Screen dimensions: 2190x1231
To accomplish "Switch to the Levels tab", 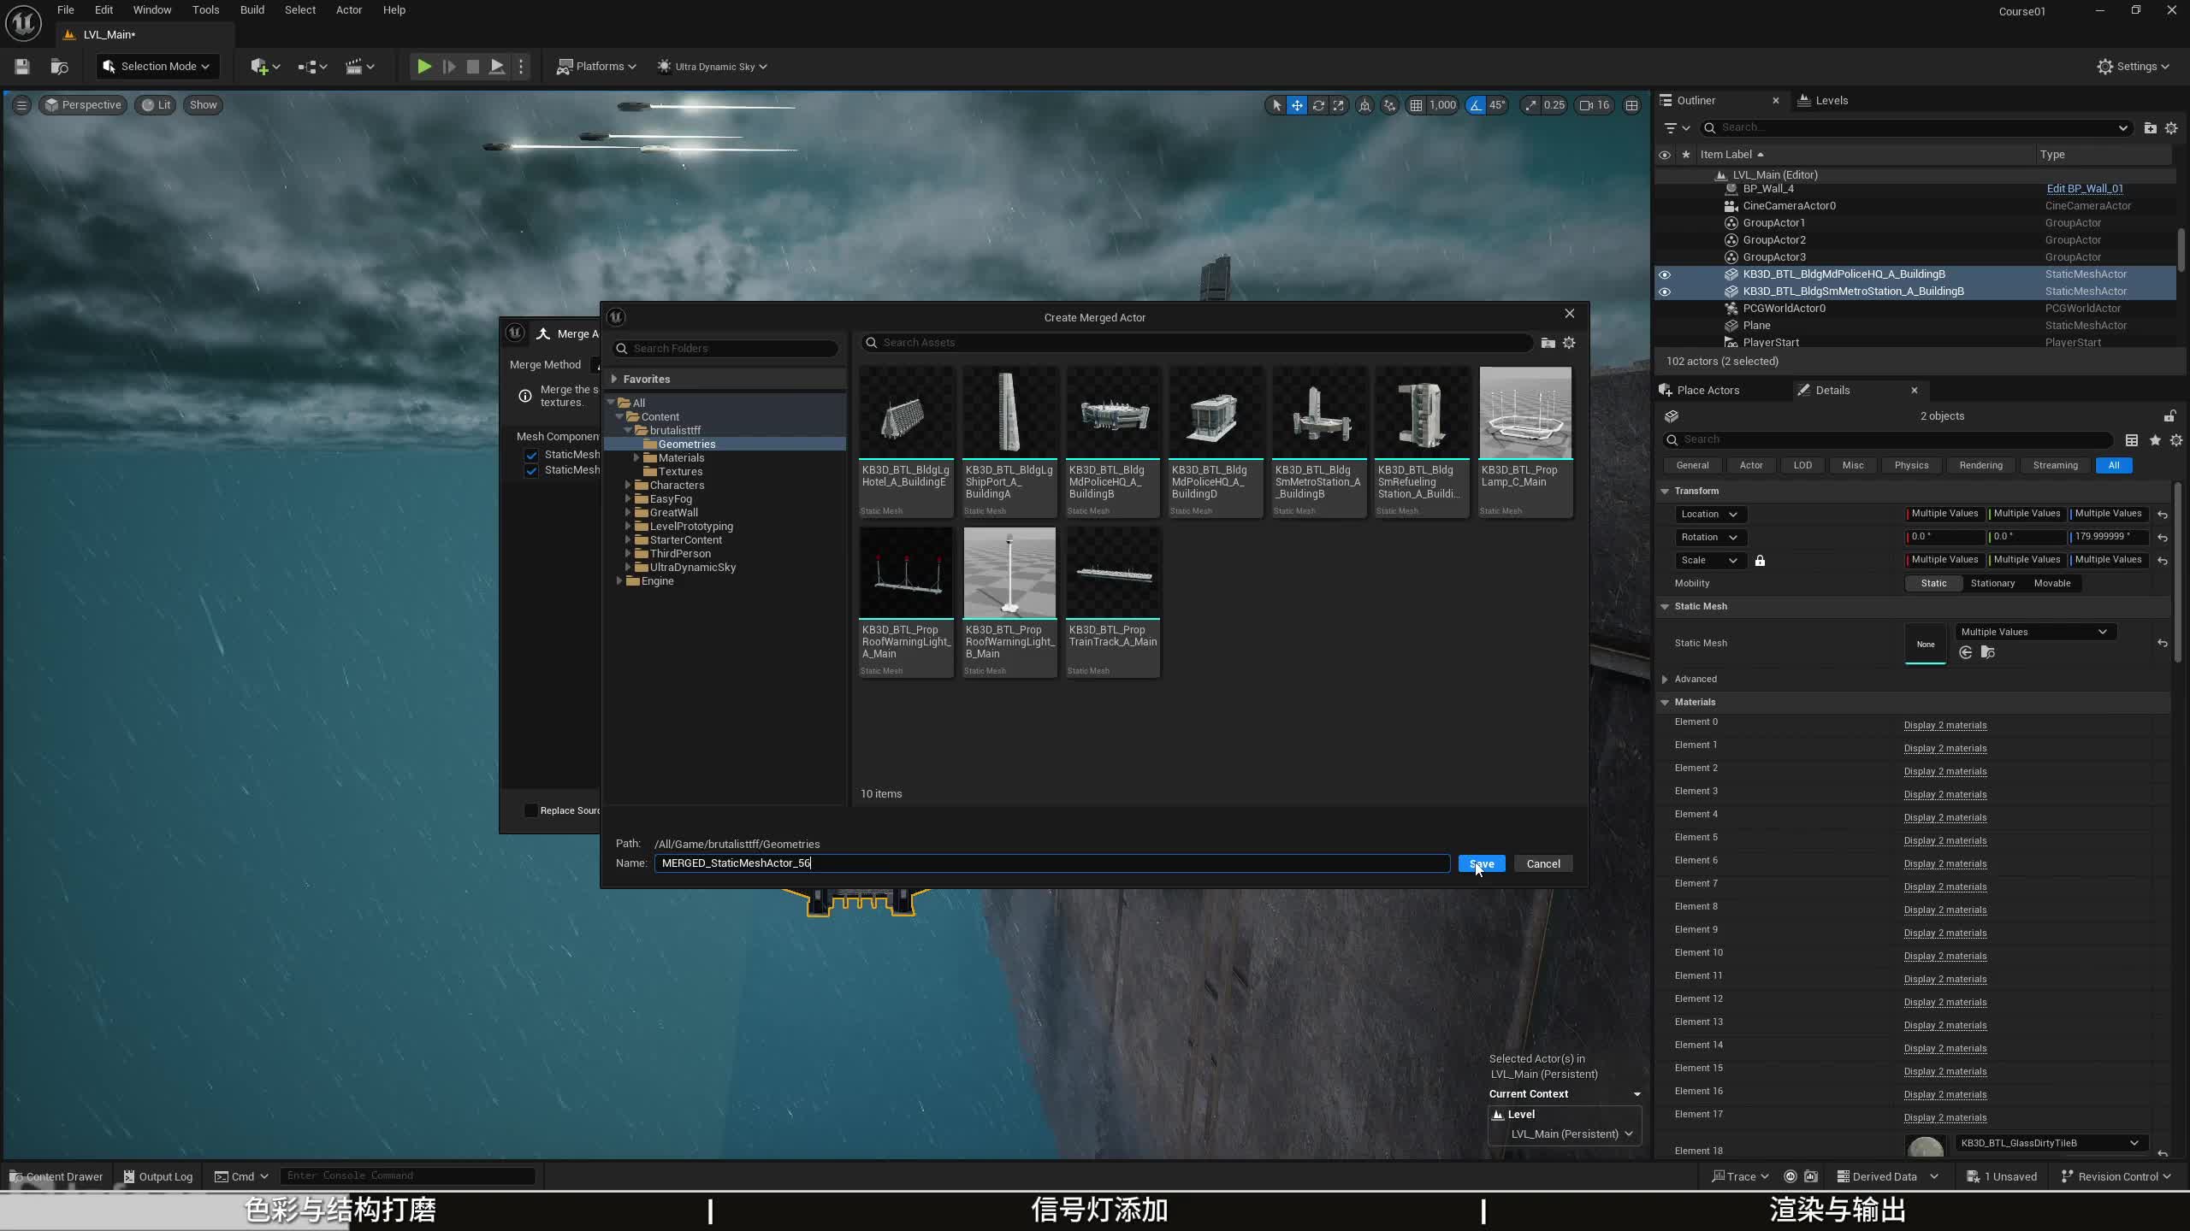I will (1831, 100).
